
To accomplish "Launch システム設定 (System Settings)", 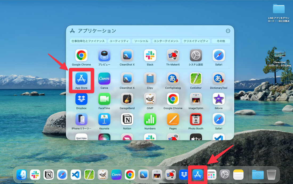I will pyautogui.click(x=196, y=55).
